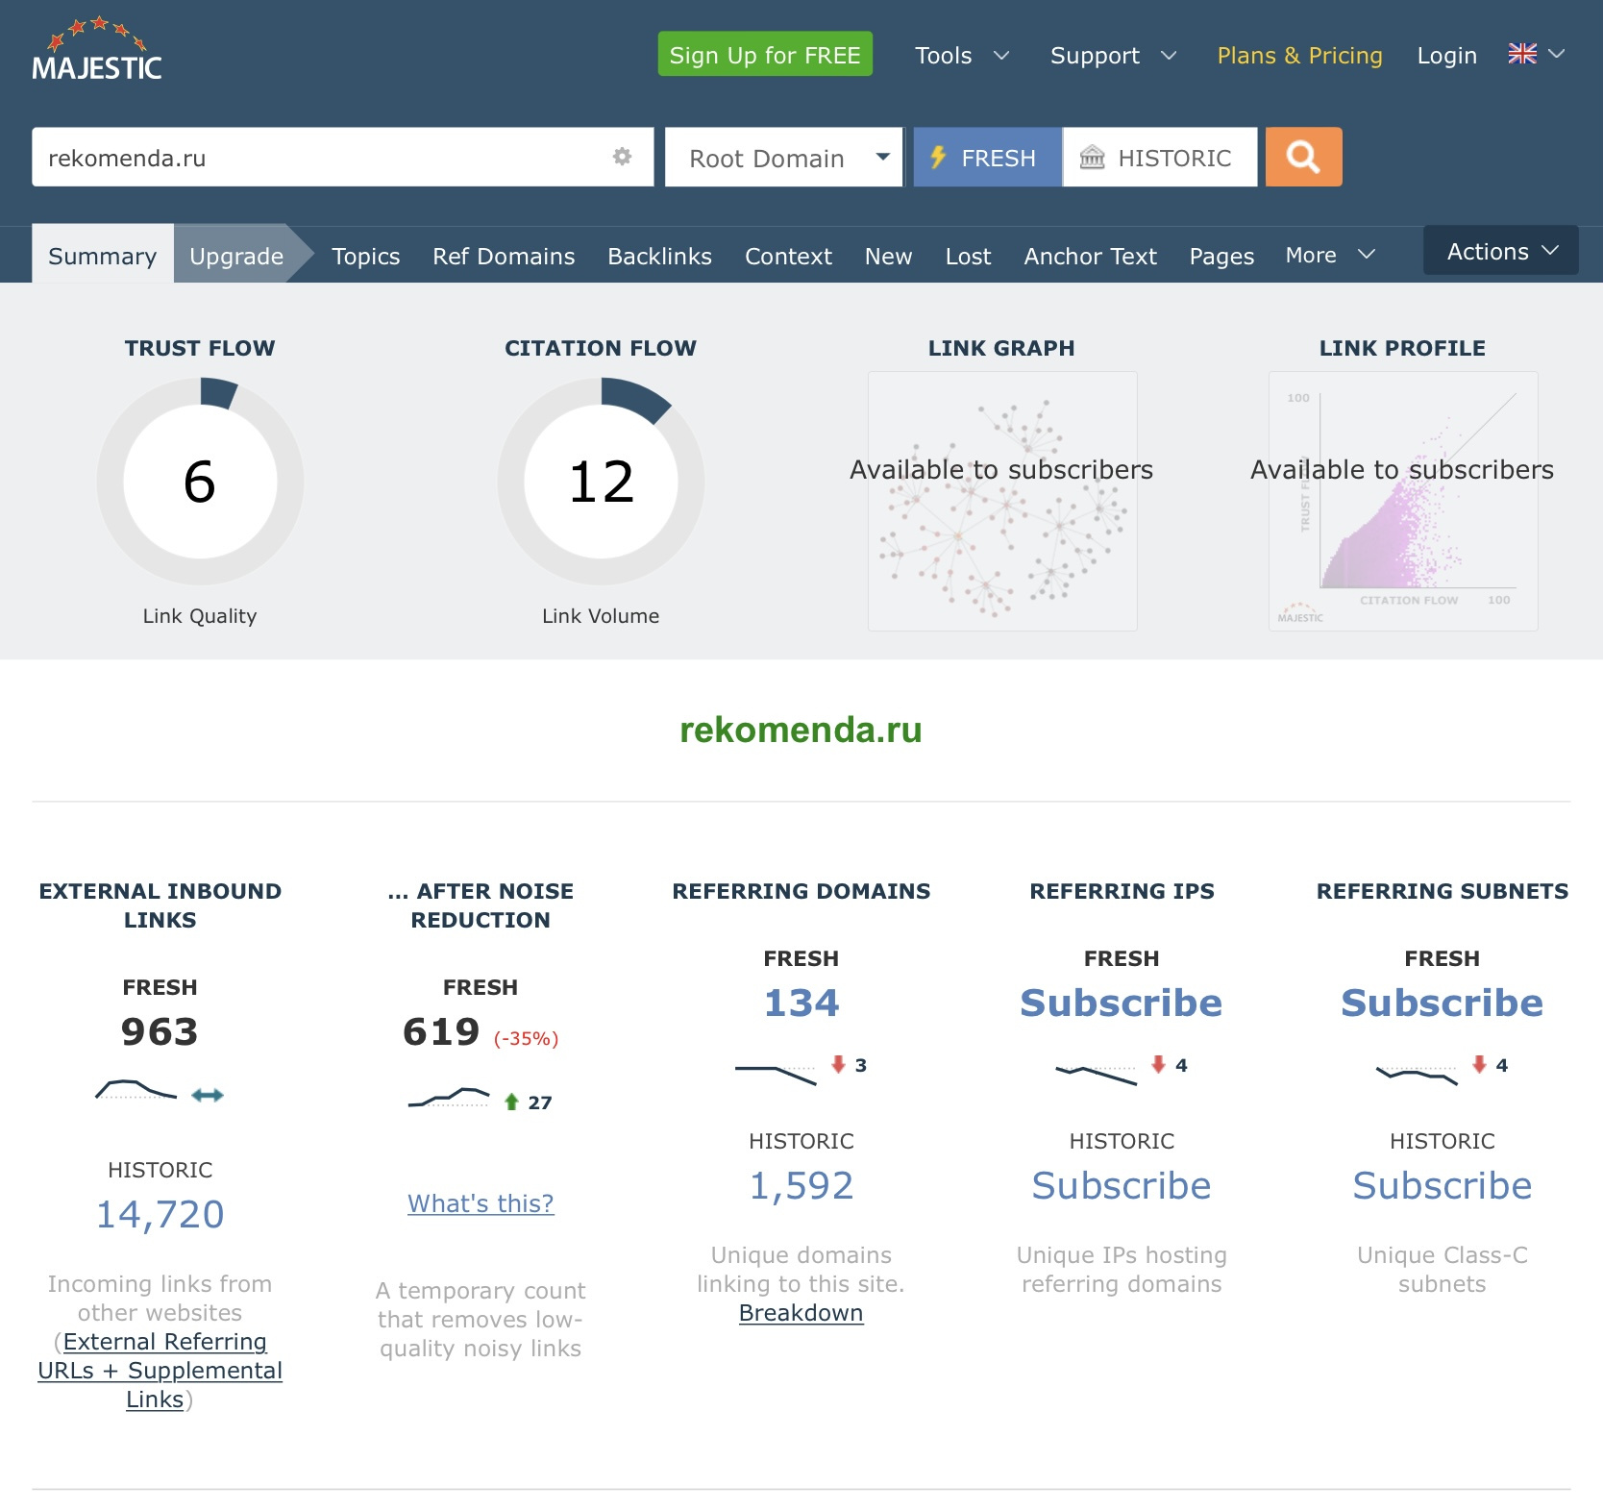This screenshot has height=1511, width=1603.
Task: Open Plans & Pricing link
Action: 1299,55
